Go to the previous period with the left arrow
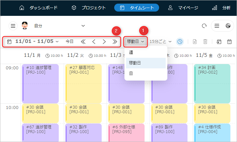The image size is (237, 142). pos(94,42)
